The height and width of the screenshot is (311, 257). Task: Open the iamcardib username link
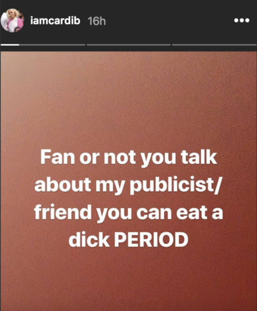click(55, 21)
